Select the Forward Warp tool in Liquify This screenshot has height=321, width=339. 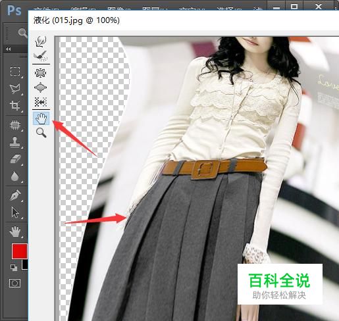click(41, 41)
